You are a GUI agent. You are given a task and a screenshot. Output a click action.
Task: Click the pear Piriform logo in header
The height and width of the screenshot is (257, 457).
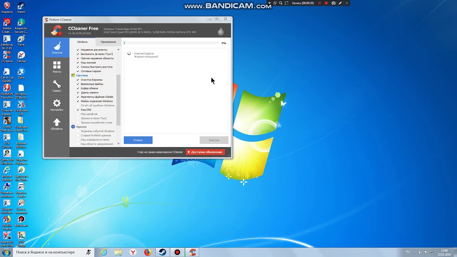pos(221,31)
